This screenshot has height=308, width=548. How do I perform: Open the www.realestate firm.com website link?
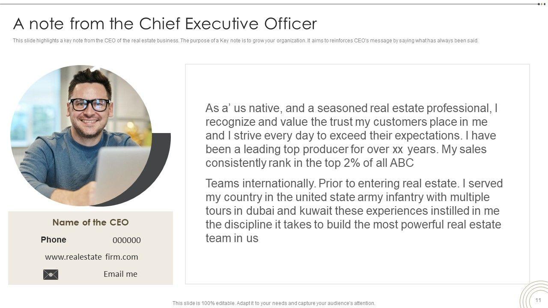91,257
